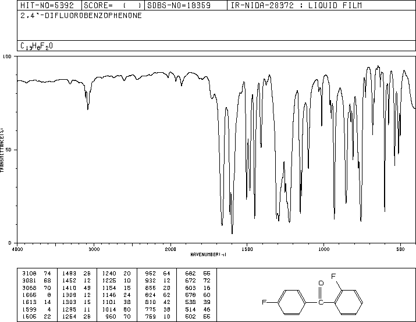Select peak table row 672 72
Image resolution: width=416 pixels, height=322 pixels.
198,281
